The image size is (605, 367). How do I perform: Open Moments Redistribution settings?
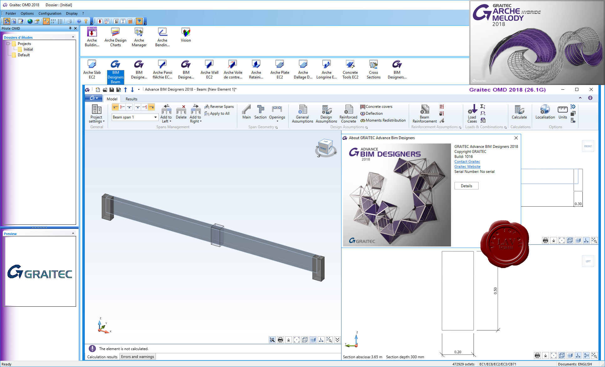click(x=383, y=120)
